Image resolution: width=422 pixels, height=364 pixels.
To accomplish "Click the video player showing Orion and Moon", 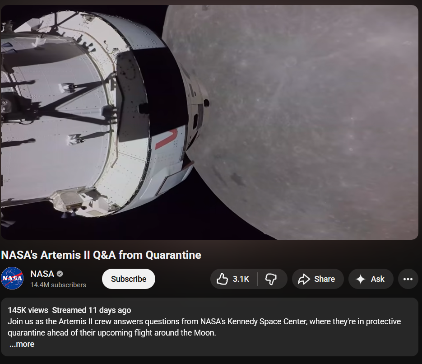I will (x=210, y=122).
